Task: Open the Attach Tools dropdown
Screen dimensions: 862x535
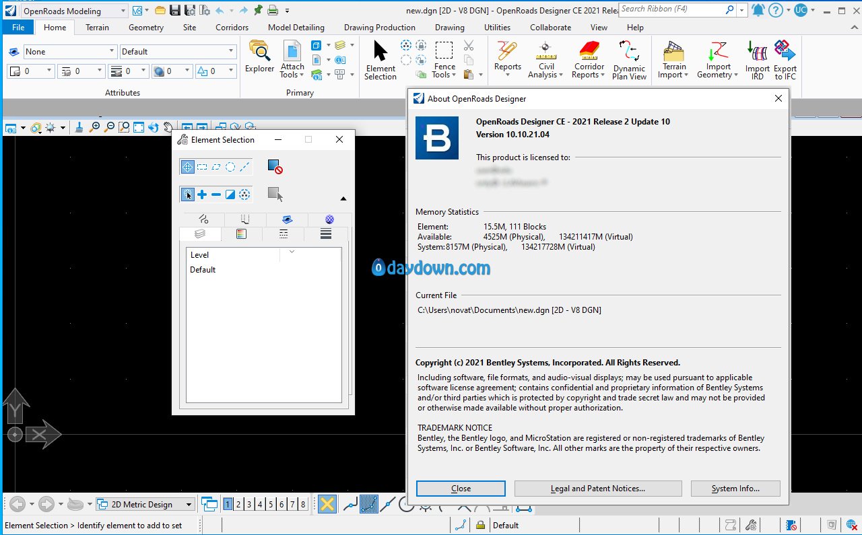Action: (x=292, y=60)
